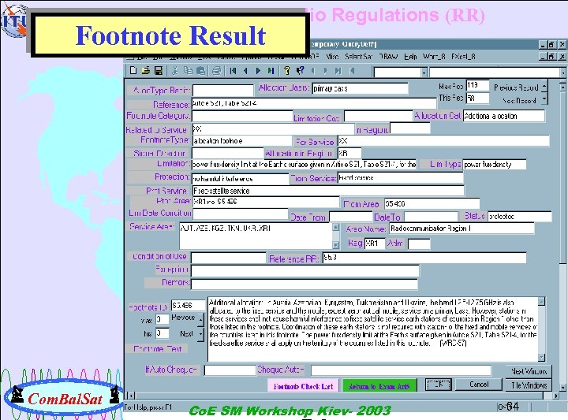Viewport: 568px width, 420px height.
Task: Click the footnote Next arrow button
Action: 200,334
